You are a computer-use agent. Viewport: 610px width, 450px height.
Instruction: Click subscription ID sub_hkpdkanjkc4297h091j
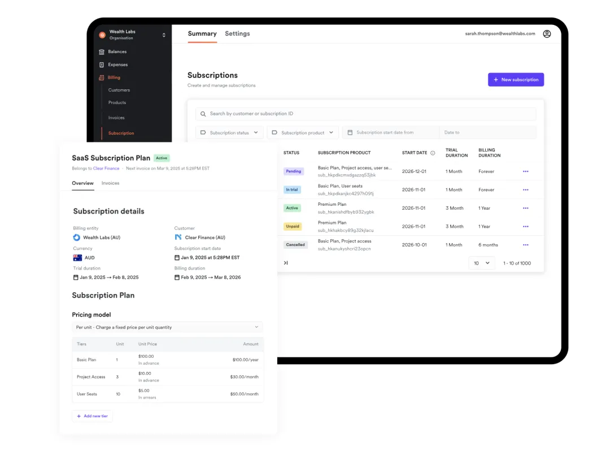click(346, 193)
